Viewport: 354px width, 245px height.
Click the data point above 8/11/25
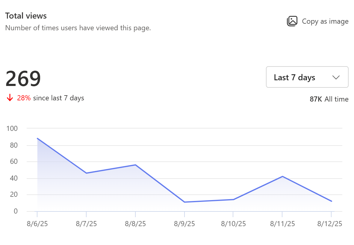tap(282, 177)
